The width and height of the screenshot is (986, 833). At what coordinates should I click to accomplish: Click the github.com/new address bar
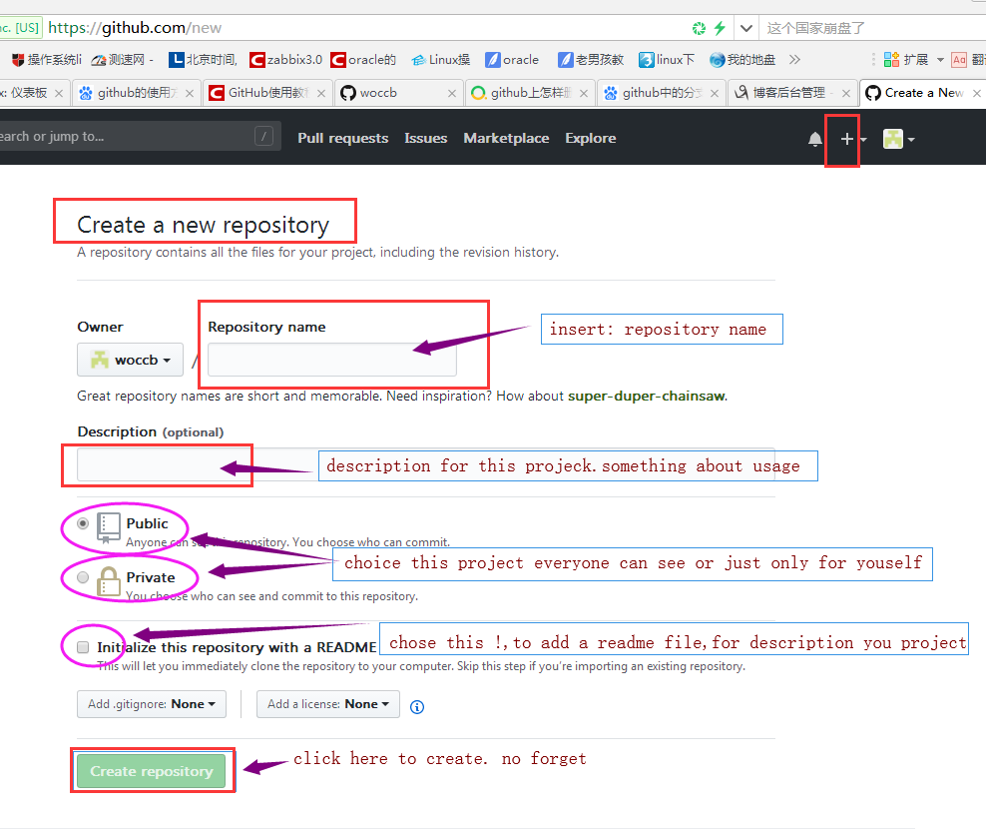(364, 28)
